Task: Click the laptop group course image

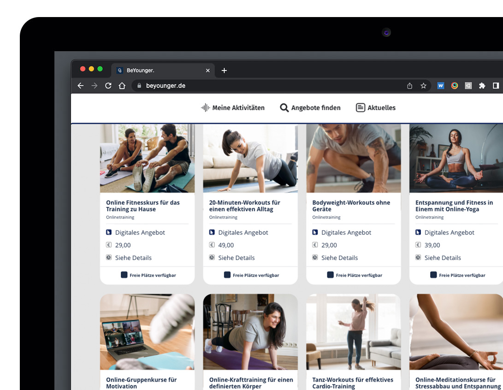Action: (147, 332)
